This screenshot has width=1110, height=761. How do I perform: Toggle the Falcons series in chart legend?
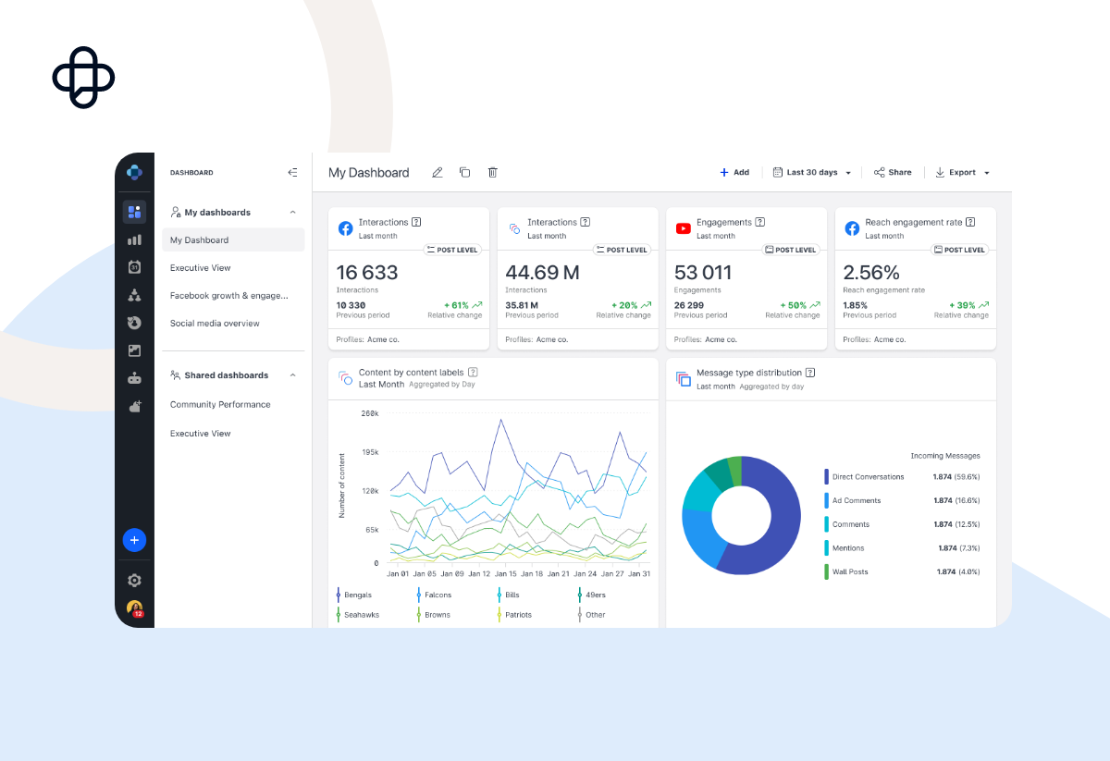tap(438, 595)
